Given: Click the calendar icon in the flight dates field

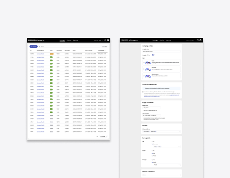Looking at the screenshot, I should [x=144, y=115].
